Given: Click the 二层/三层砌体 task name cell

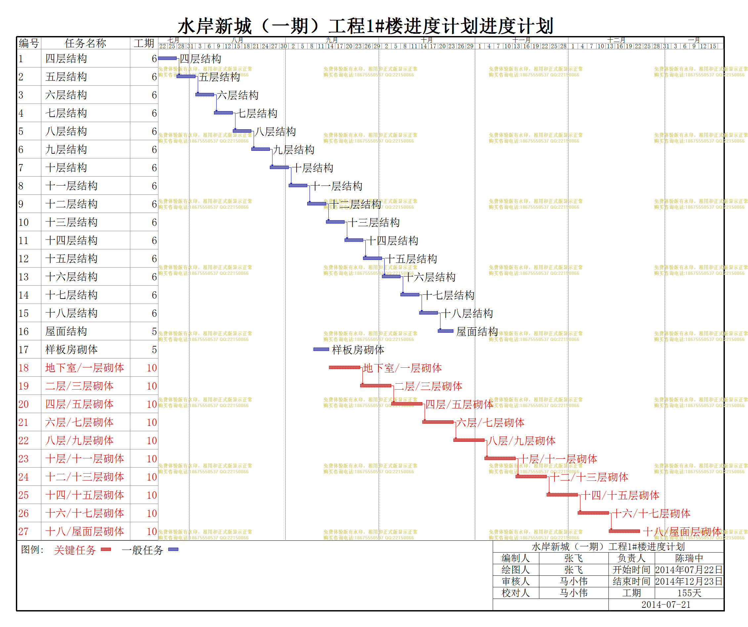Looking at the screenshot, I should click(86, 386).
